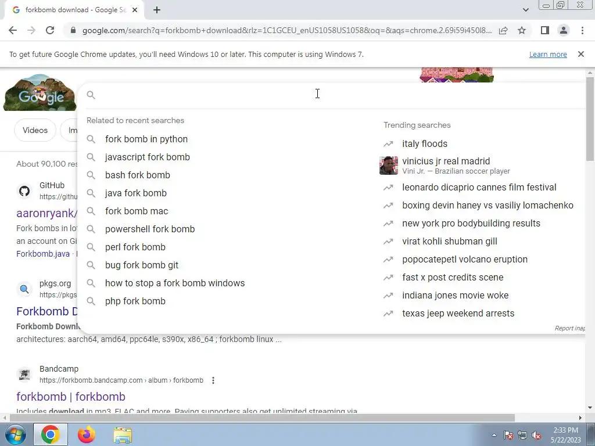595x446 pixels.
Task: Click the vertical page scrollbar
Action: coord(590,118)
